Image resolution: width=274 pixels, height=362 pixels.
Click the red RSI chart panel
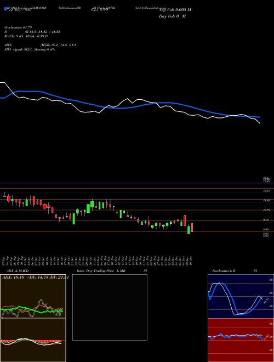tap(241, 340)
